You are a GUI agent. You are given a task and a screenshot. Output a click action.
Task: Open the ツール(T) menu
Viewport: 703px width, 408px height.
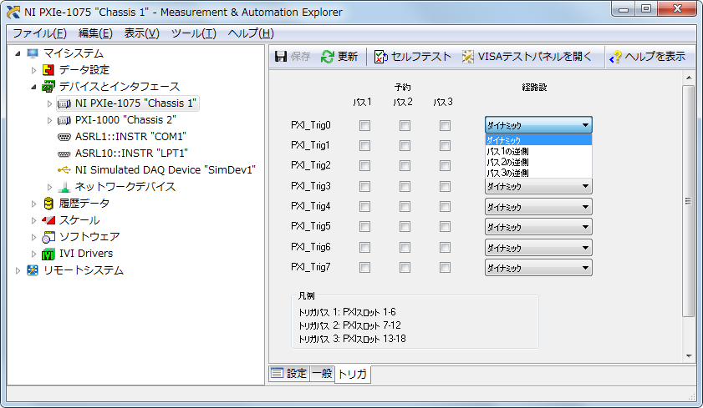point(194,33)
